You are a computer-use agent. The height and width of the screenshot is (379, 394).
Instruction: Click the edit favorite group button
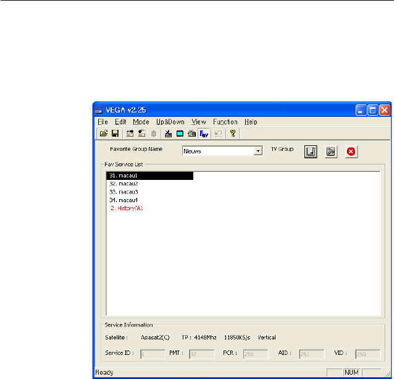click(x=330, y=151)
